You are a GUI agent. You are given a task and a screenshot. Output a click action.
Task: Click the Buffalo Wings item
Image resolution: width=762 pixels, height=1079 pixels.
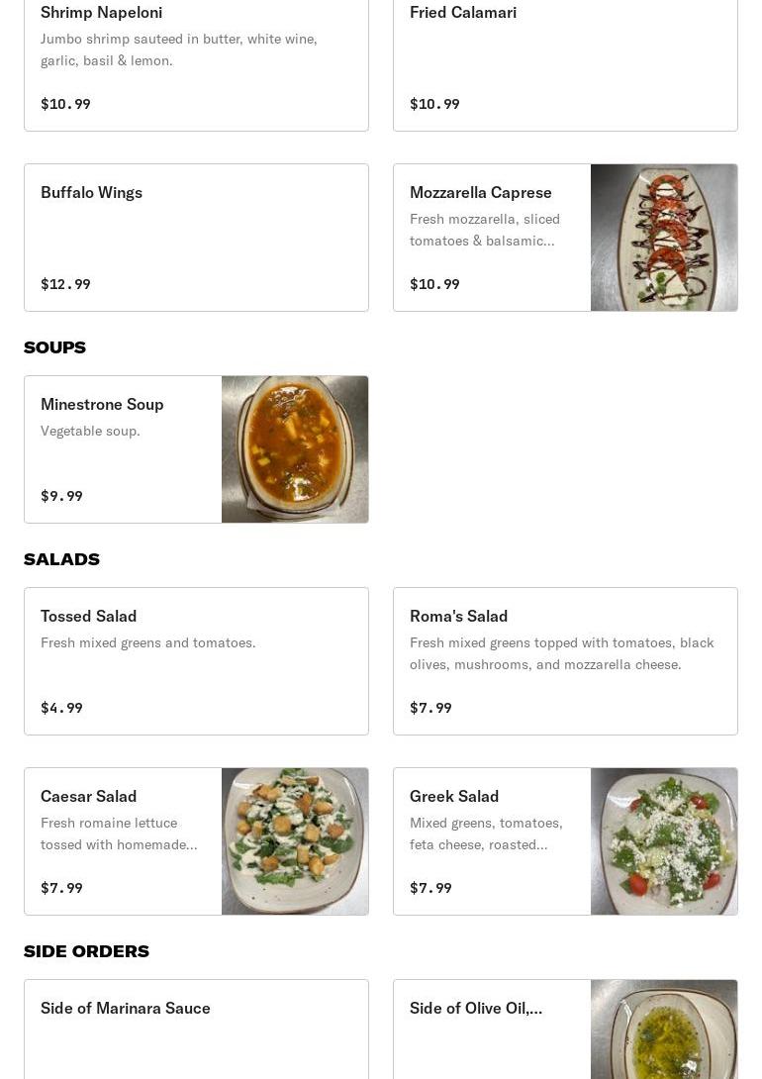(196, 238)
